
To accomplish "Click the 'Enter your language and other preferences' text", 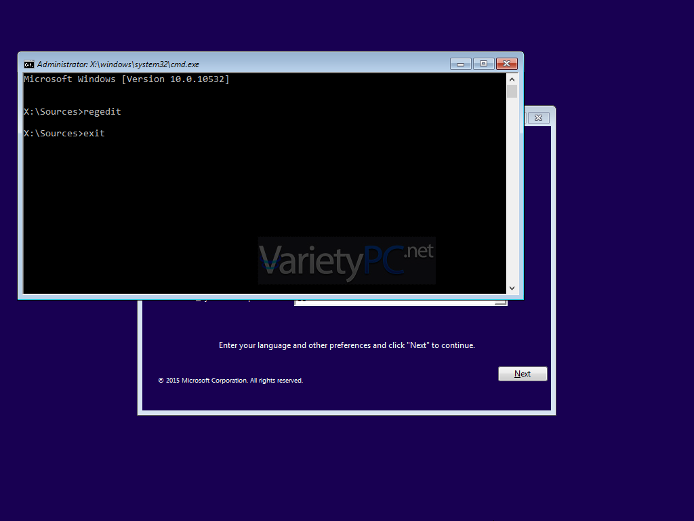I will coord(346,345).
